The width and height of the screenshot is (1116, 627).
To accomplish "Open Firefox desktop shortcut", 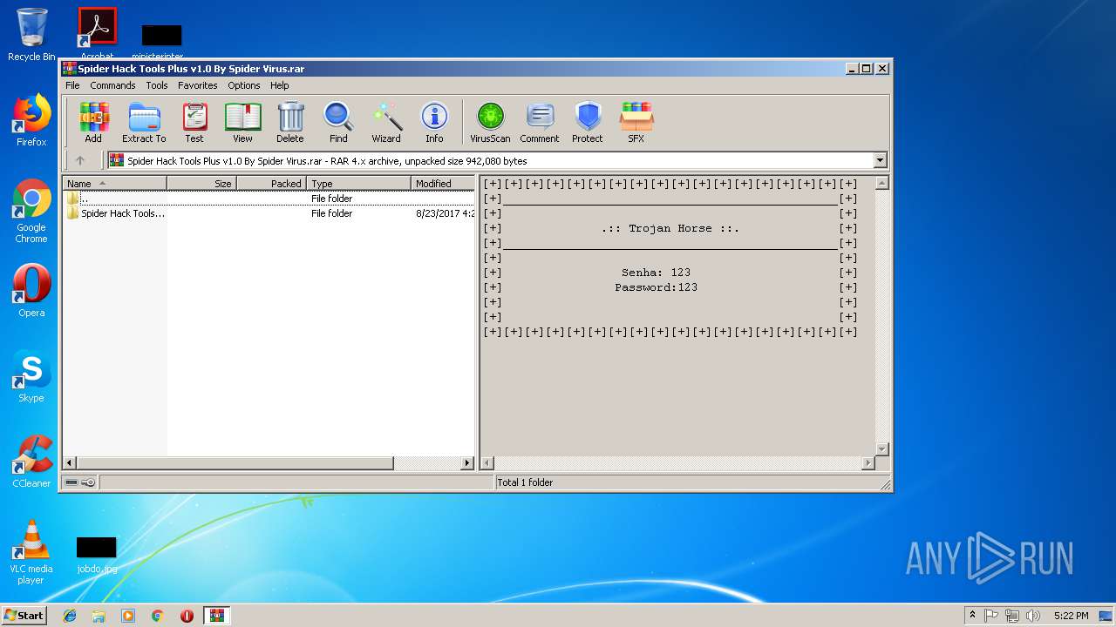I will [31, 120].
